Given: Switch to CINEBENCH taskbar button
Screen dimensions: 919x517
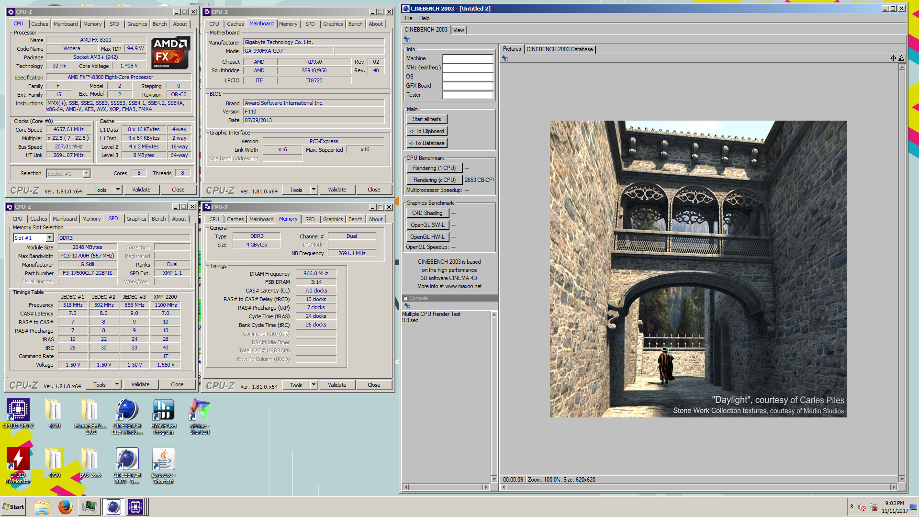Looking at the screenshot, I should (113, 507).
